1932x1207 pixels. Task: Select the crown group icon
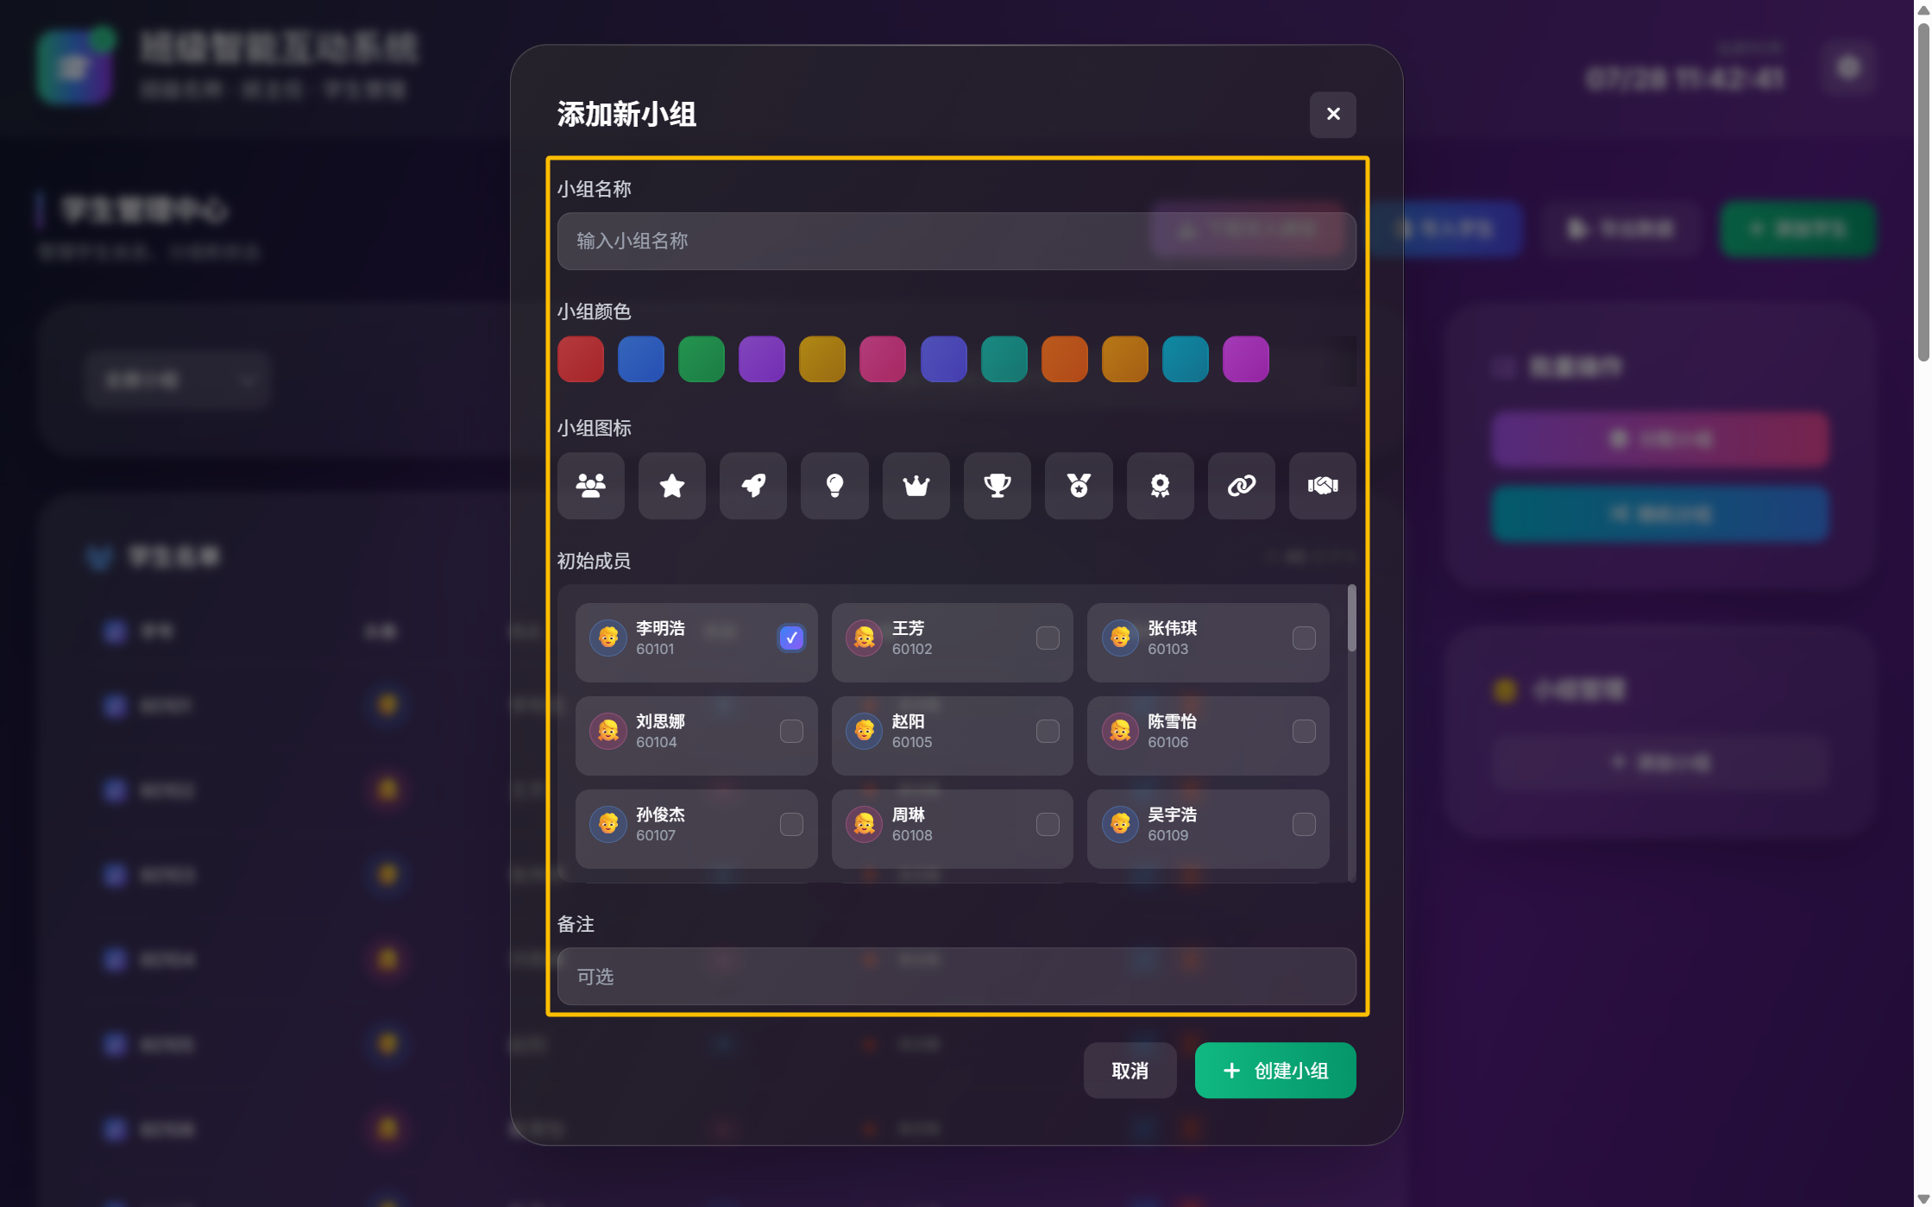915,486
